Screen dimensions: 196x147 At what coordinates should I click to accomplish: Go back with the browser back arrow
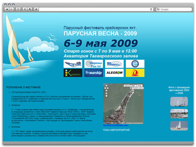(x=7, y=9)
